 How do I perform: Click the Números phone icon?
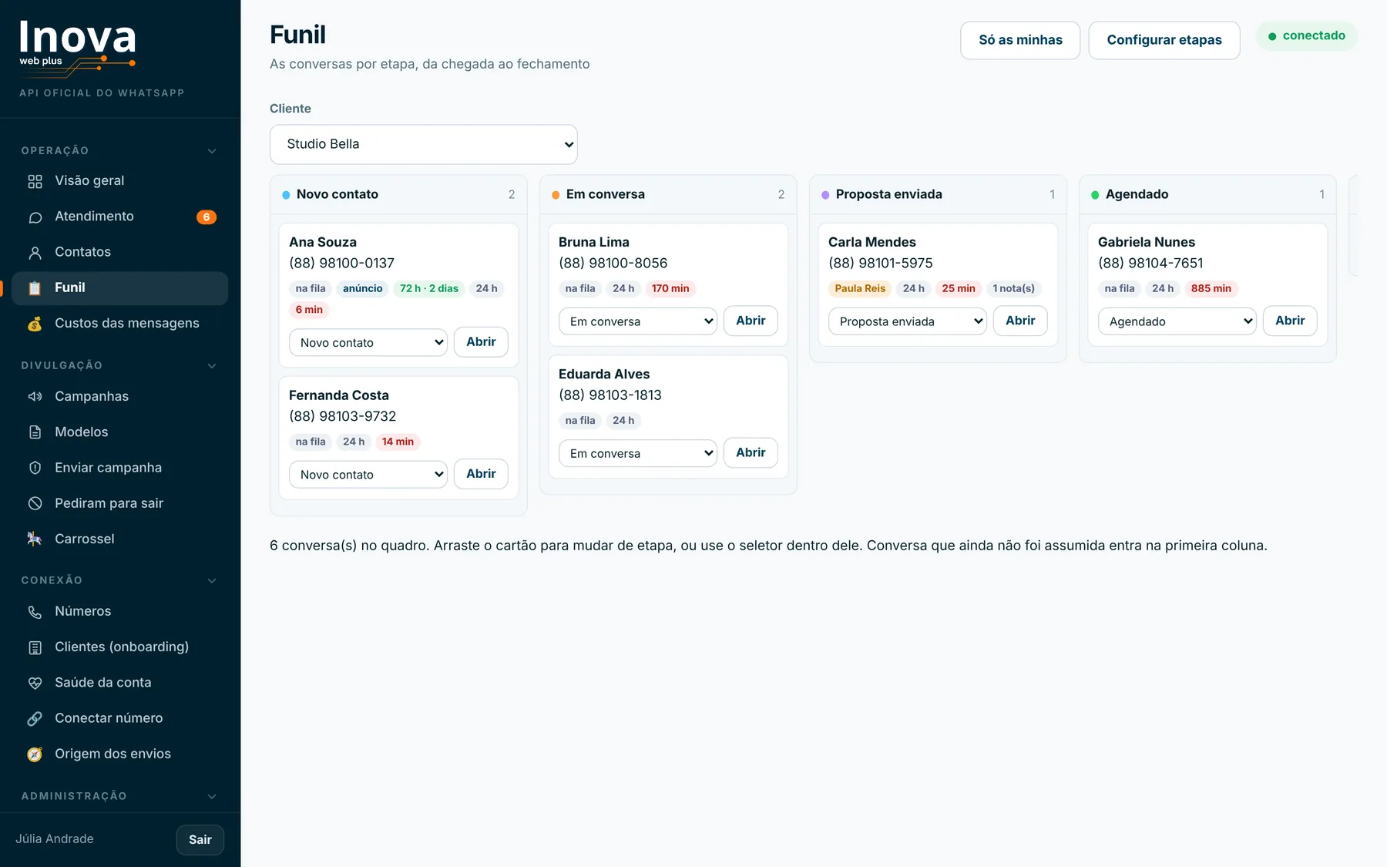35,612
